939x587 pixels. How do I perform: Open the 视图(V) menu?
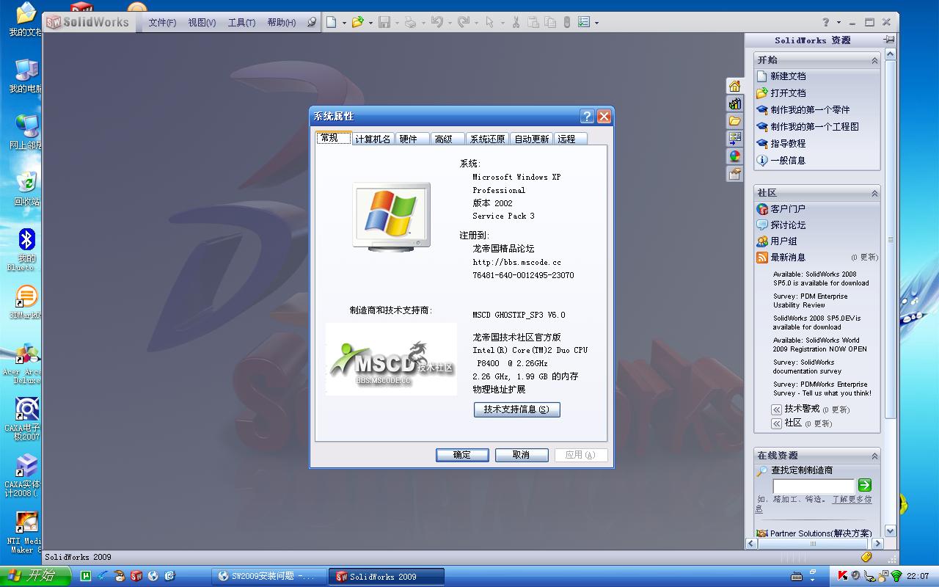[202, 23]
